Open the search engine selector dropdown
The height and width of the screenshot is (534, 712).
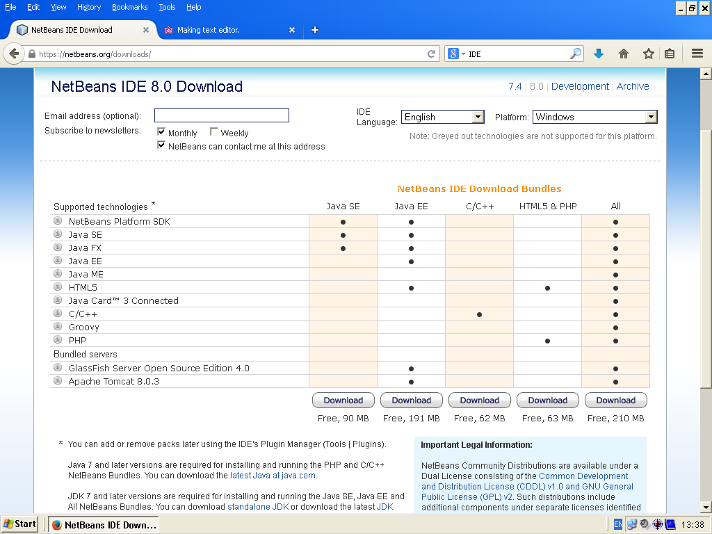[456, 54]
